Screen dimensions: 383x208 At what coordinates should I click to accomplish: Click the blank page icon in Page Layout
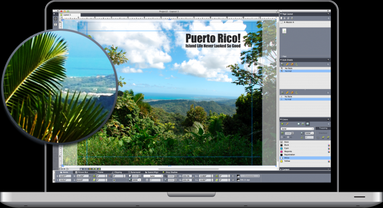point(282,18)
